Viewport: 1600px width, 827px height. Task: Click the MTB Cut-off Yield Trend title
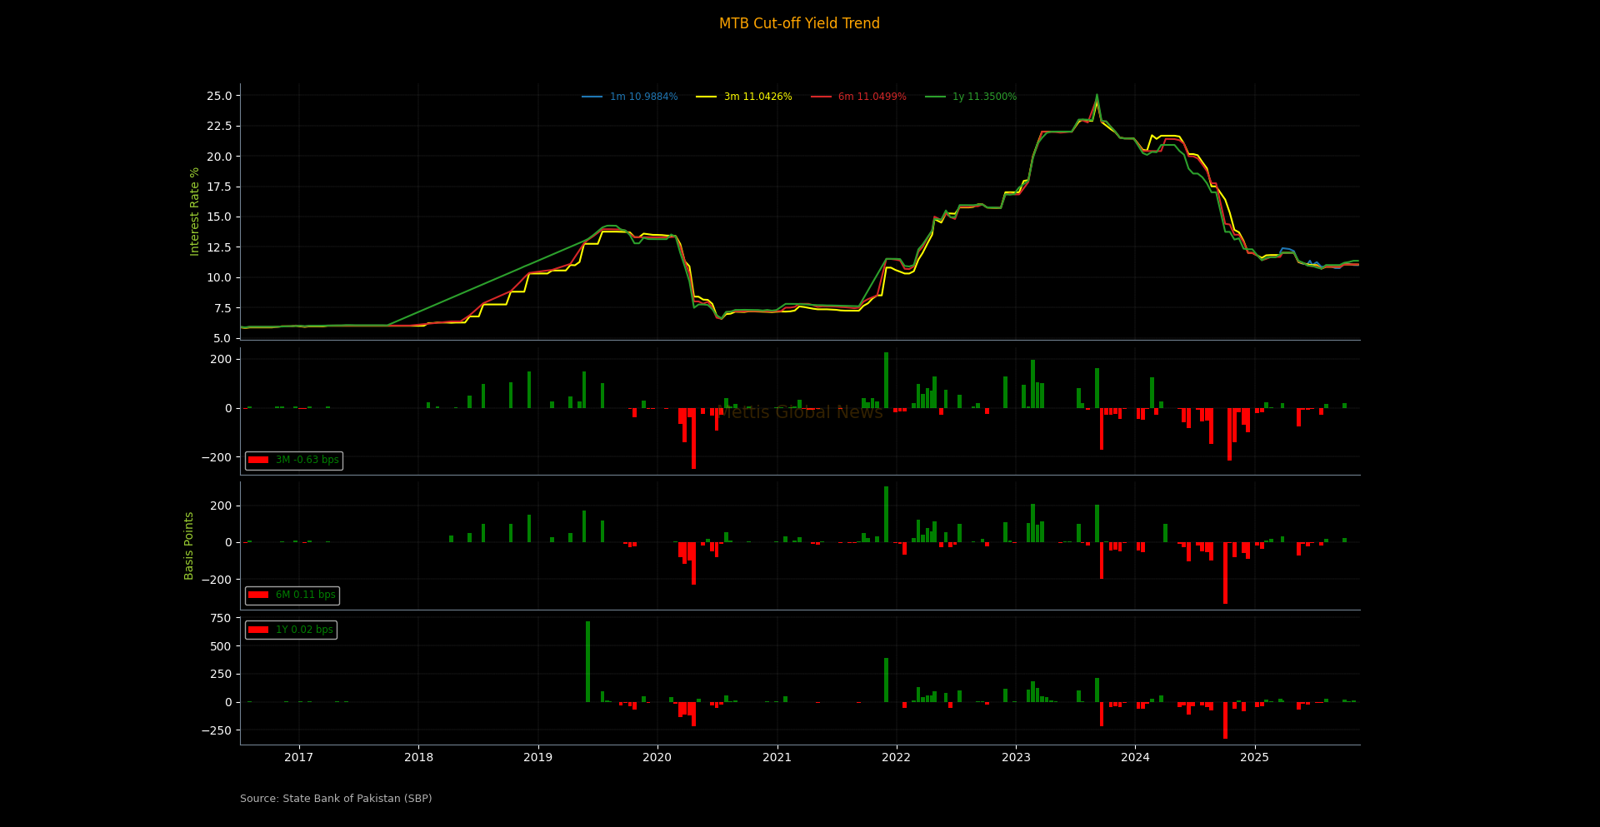799,23
